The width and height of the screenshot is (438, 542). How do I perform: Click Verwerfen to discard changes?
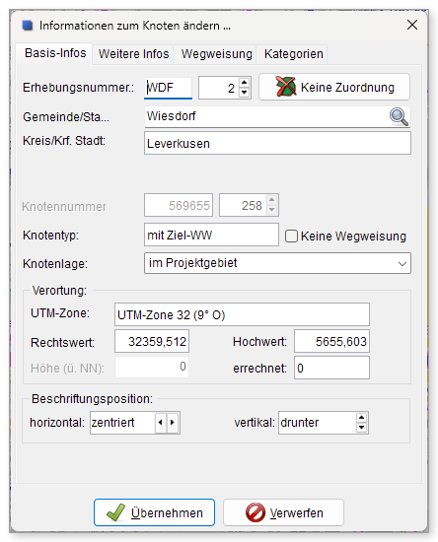click(283, 512)
